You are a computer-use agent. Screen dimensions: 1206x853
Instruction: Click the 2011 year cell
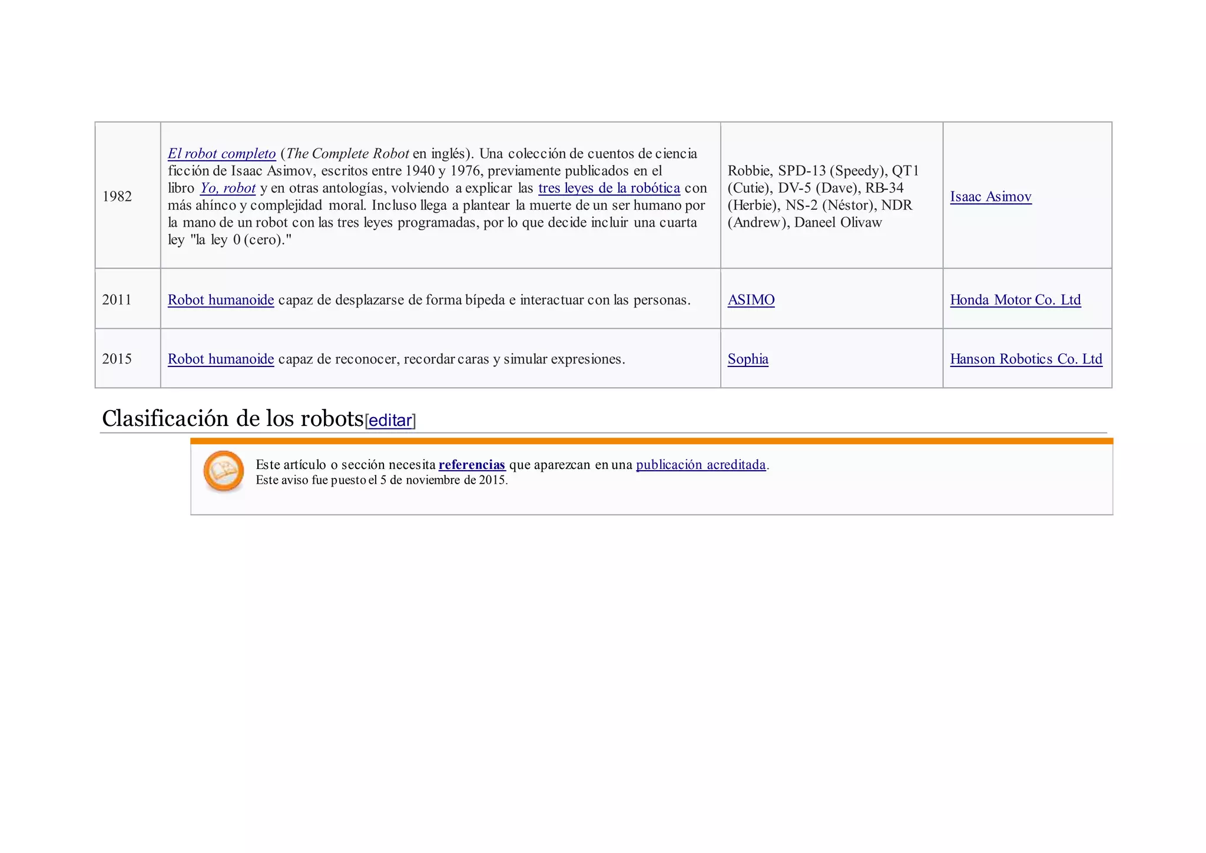pos(117,300)
